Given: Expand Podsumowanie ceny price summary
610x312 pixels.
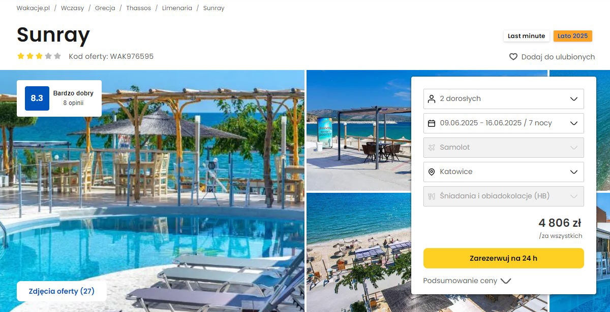Looking at the screenshot, I should tap(467, 281).
